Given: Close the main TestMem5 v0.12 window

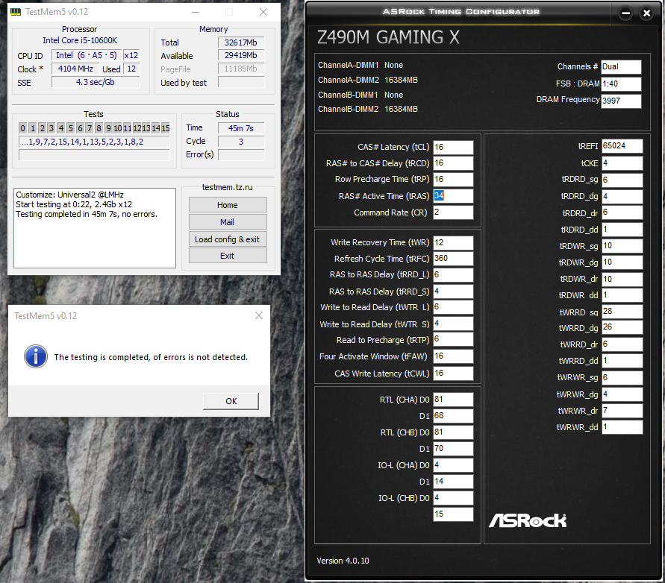Looking at the screenshot, I should click(263, 12).
